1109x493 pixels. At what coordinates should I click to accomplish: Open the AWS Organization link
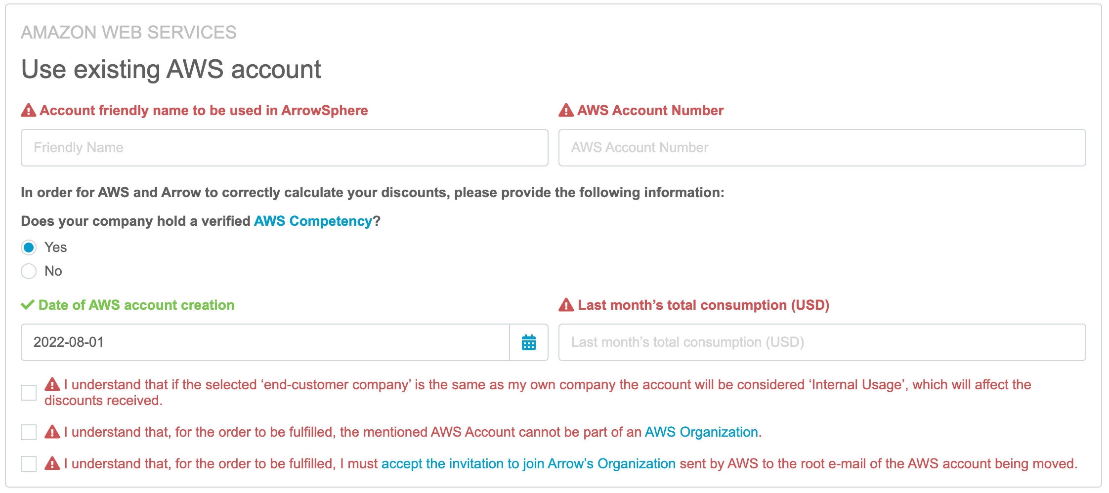tap(701, 432)
